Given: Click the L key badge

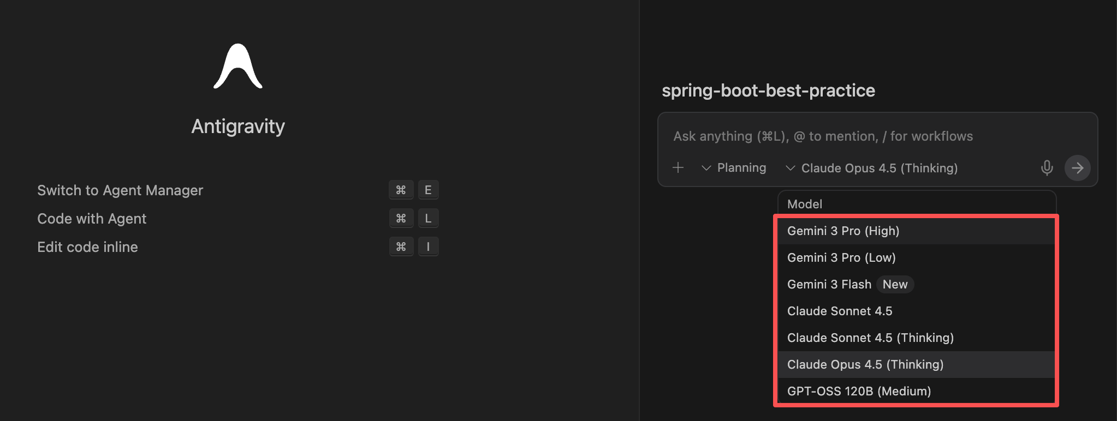Looking at the screenshot, I should (428, 218).
